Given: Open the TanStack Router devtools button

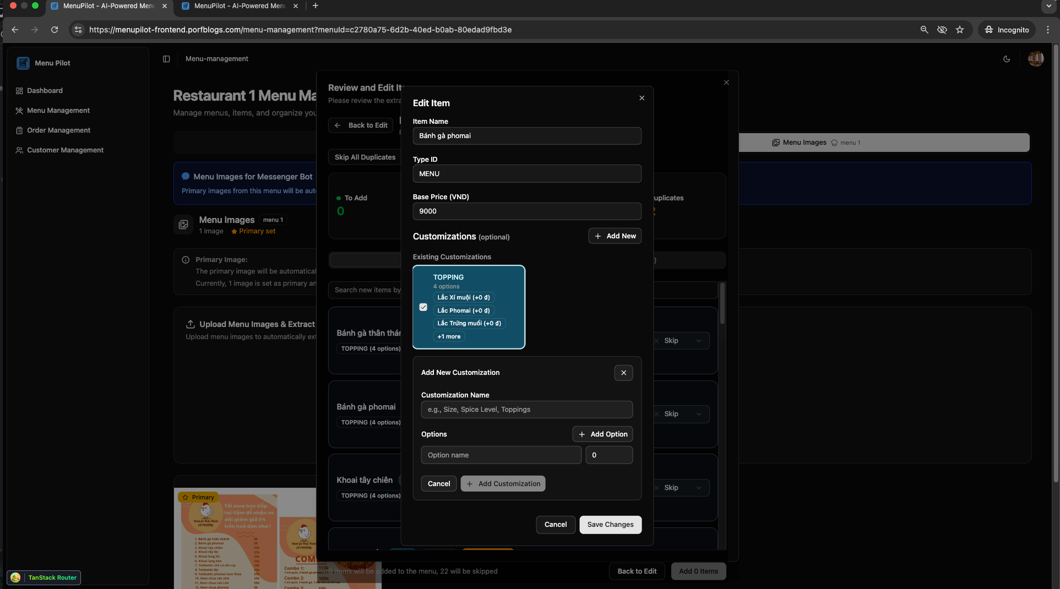Looking at the screenshot, I should click(x=44, y=577).
